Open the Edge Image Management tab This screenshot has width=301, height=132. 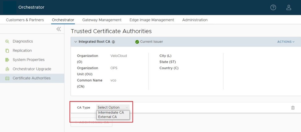(151, 20)
